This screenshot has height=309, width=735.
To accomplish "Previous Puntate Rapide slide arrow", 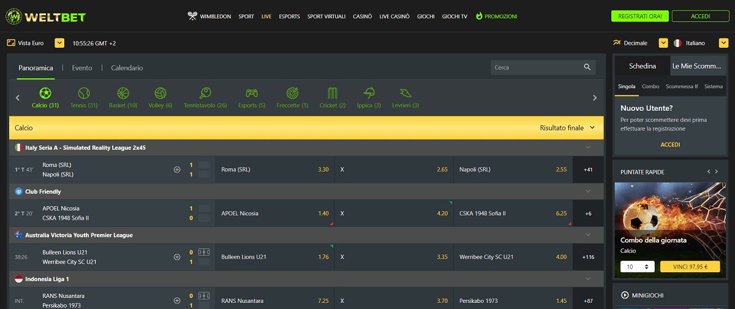I will 708,172.
